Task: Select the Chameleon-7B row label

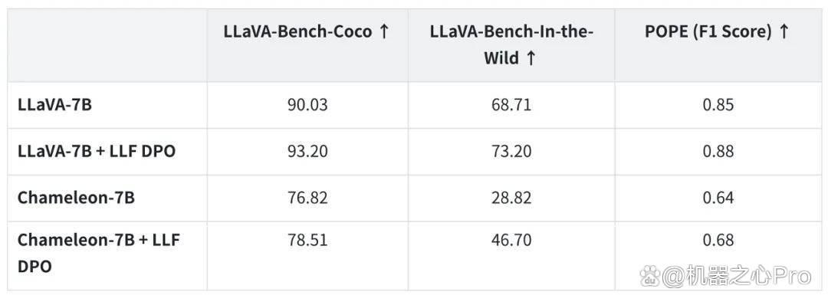Action: click(76, 198)
